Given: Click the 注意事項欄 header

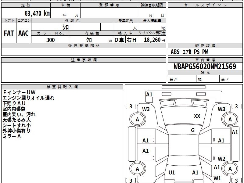Looking at the screenshot, I should pyautogui.click(x=84, y=60).
